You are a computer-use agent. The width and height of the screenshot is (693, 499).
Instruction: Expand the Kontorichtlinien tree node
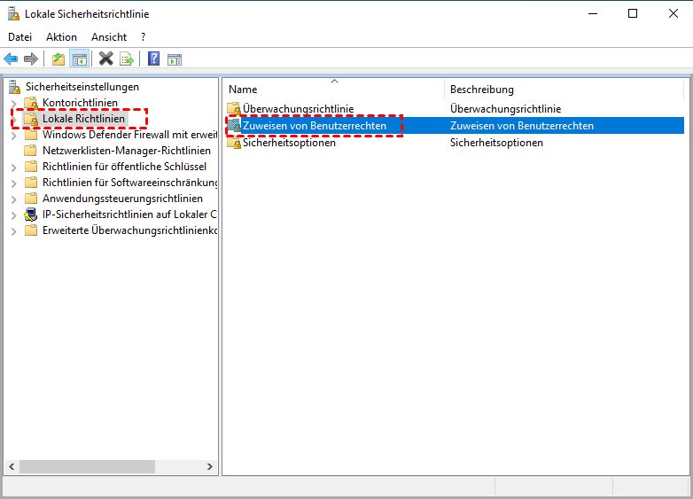coord(14,103)
